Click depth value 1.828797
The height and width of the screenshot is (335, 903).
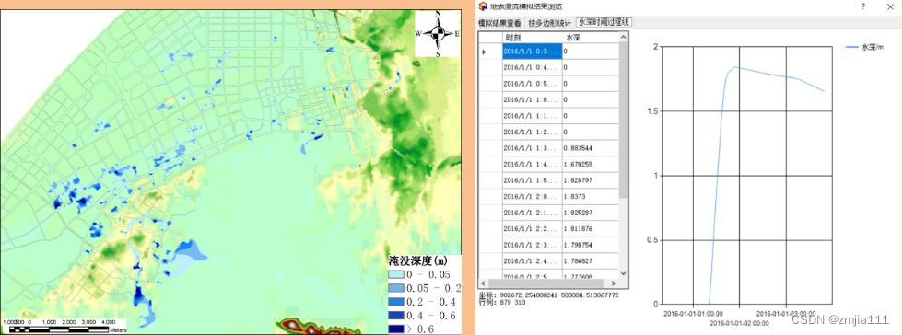pyautogui.click(x=590, y=180)
